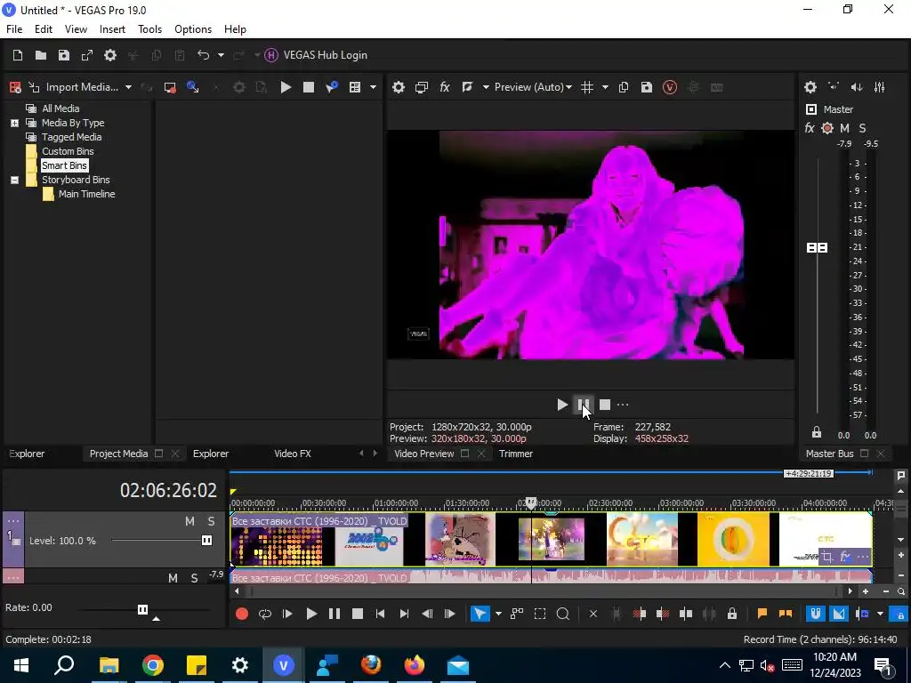The image size is (911, 683).
Task: Toggle Loop Playback in transport bar
Action: [265, 614]
